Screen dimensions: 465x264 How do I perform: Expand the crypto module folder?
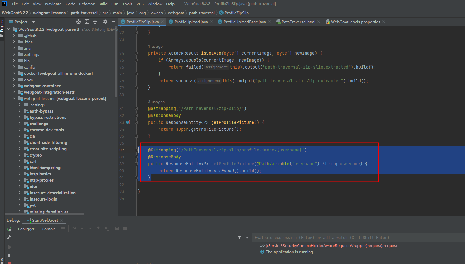20,155
